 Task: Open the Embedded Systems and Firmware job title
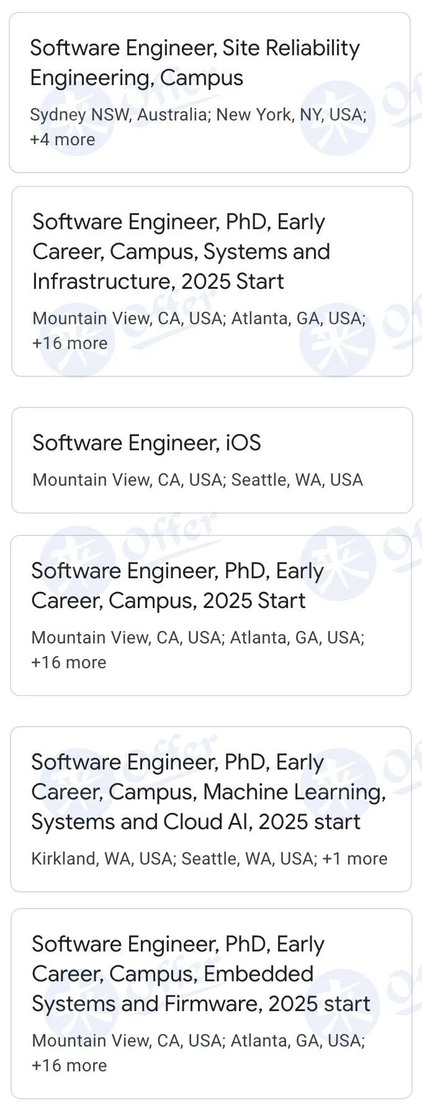pos(201,974)
